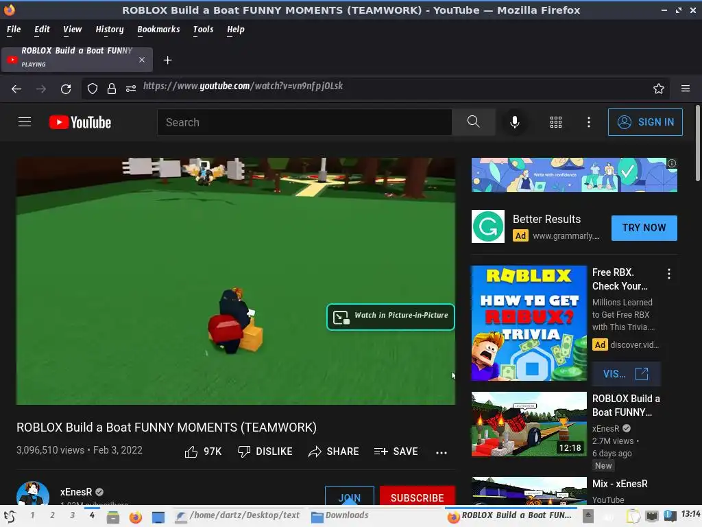Open Firefox application hamburger menu

click(x=686, y=89)
